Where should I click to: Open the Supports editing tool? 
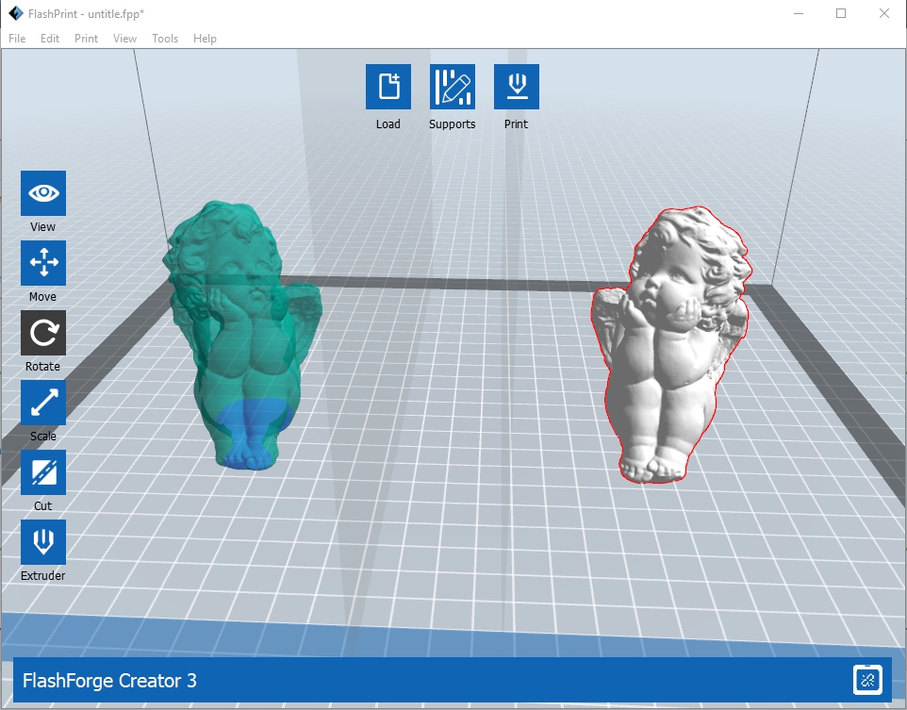(453, 87)
